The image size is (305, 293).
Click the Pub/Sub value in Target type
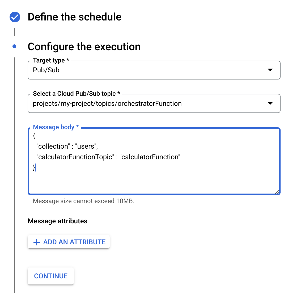click(46, 70)
